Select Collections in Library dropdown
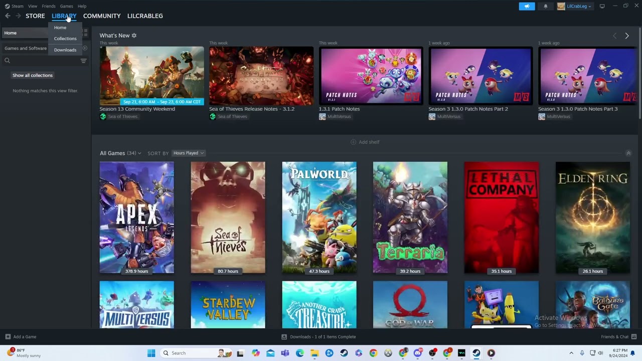Viewport: 642px width, 361px height. coord(65,39)
